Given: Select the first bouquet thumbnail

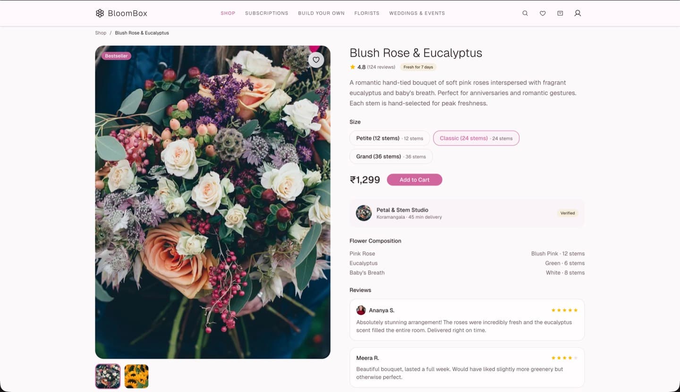Looking at the screenshot, I should pos(108,376).
